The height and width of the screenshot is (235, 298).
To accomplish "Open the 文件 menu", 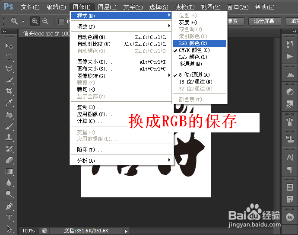I will [x=30, y=7].
